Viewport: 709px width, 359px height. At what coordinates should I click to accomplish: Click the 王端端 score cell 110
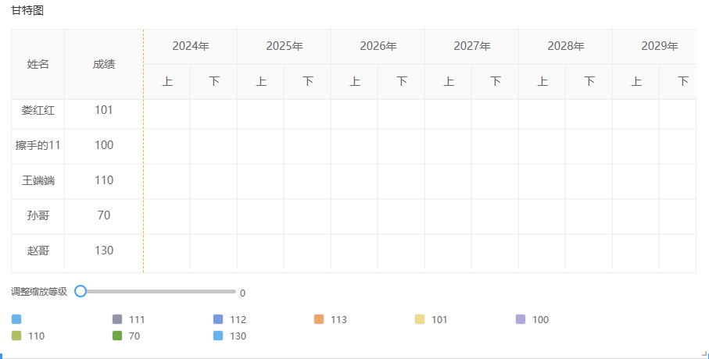click(x=104, y=180)
